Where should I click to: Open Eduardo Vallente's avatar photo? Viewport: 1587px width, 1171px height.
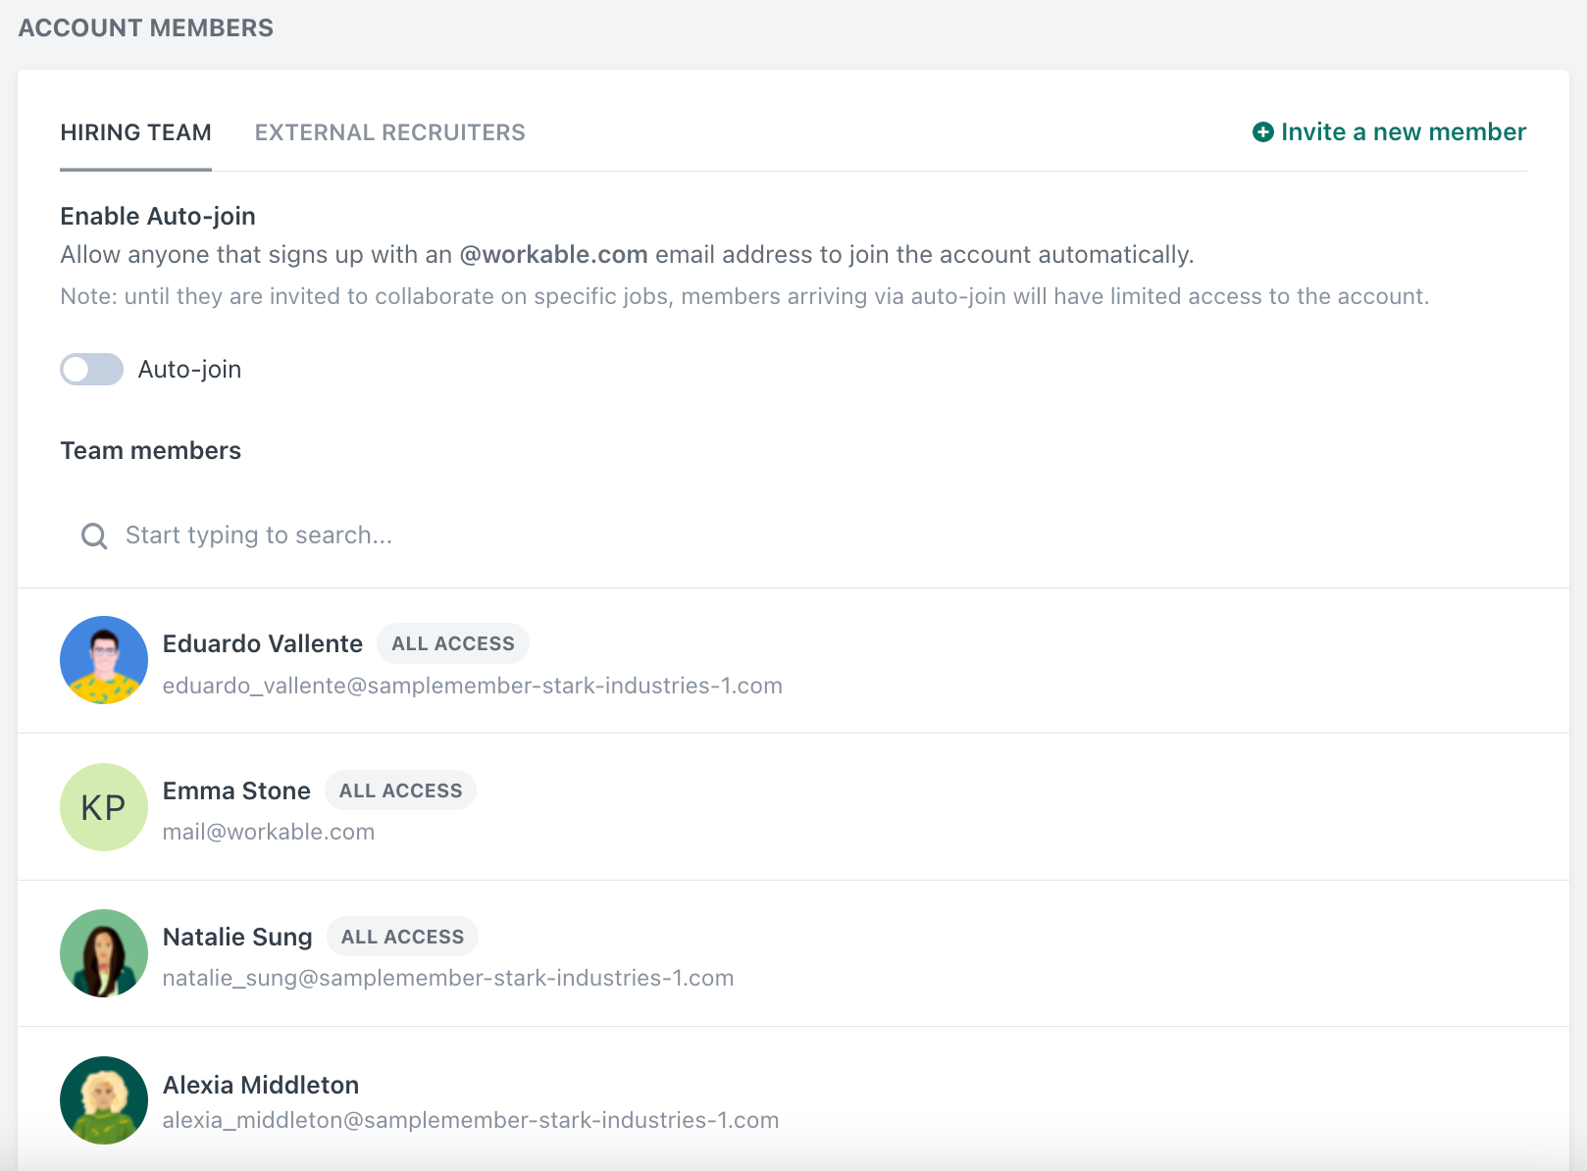point(104,660)
